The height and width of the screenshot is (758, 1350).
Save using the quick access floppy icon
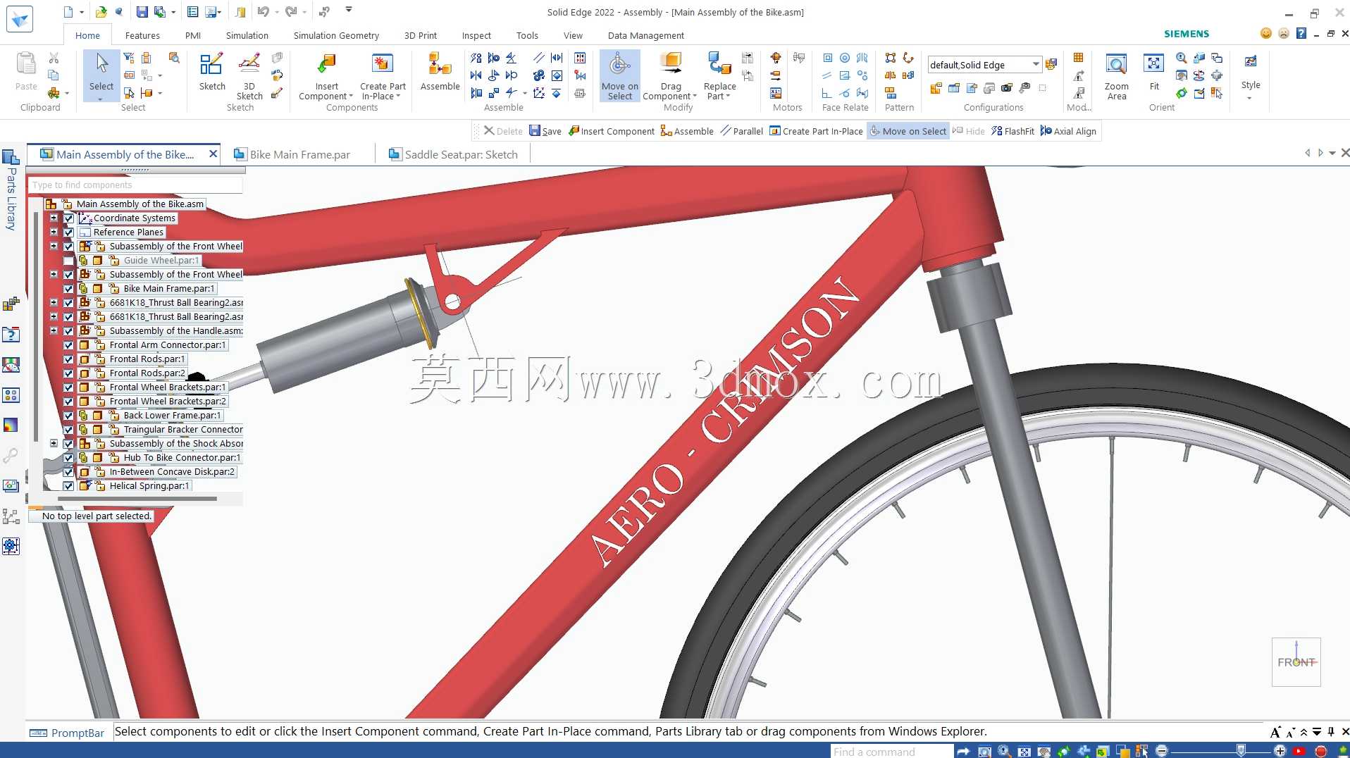pos(142,12)
